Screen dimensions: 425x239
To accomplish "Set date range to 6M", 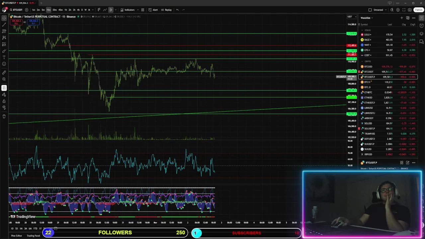I will pos(30,228).
